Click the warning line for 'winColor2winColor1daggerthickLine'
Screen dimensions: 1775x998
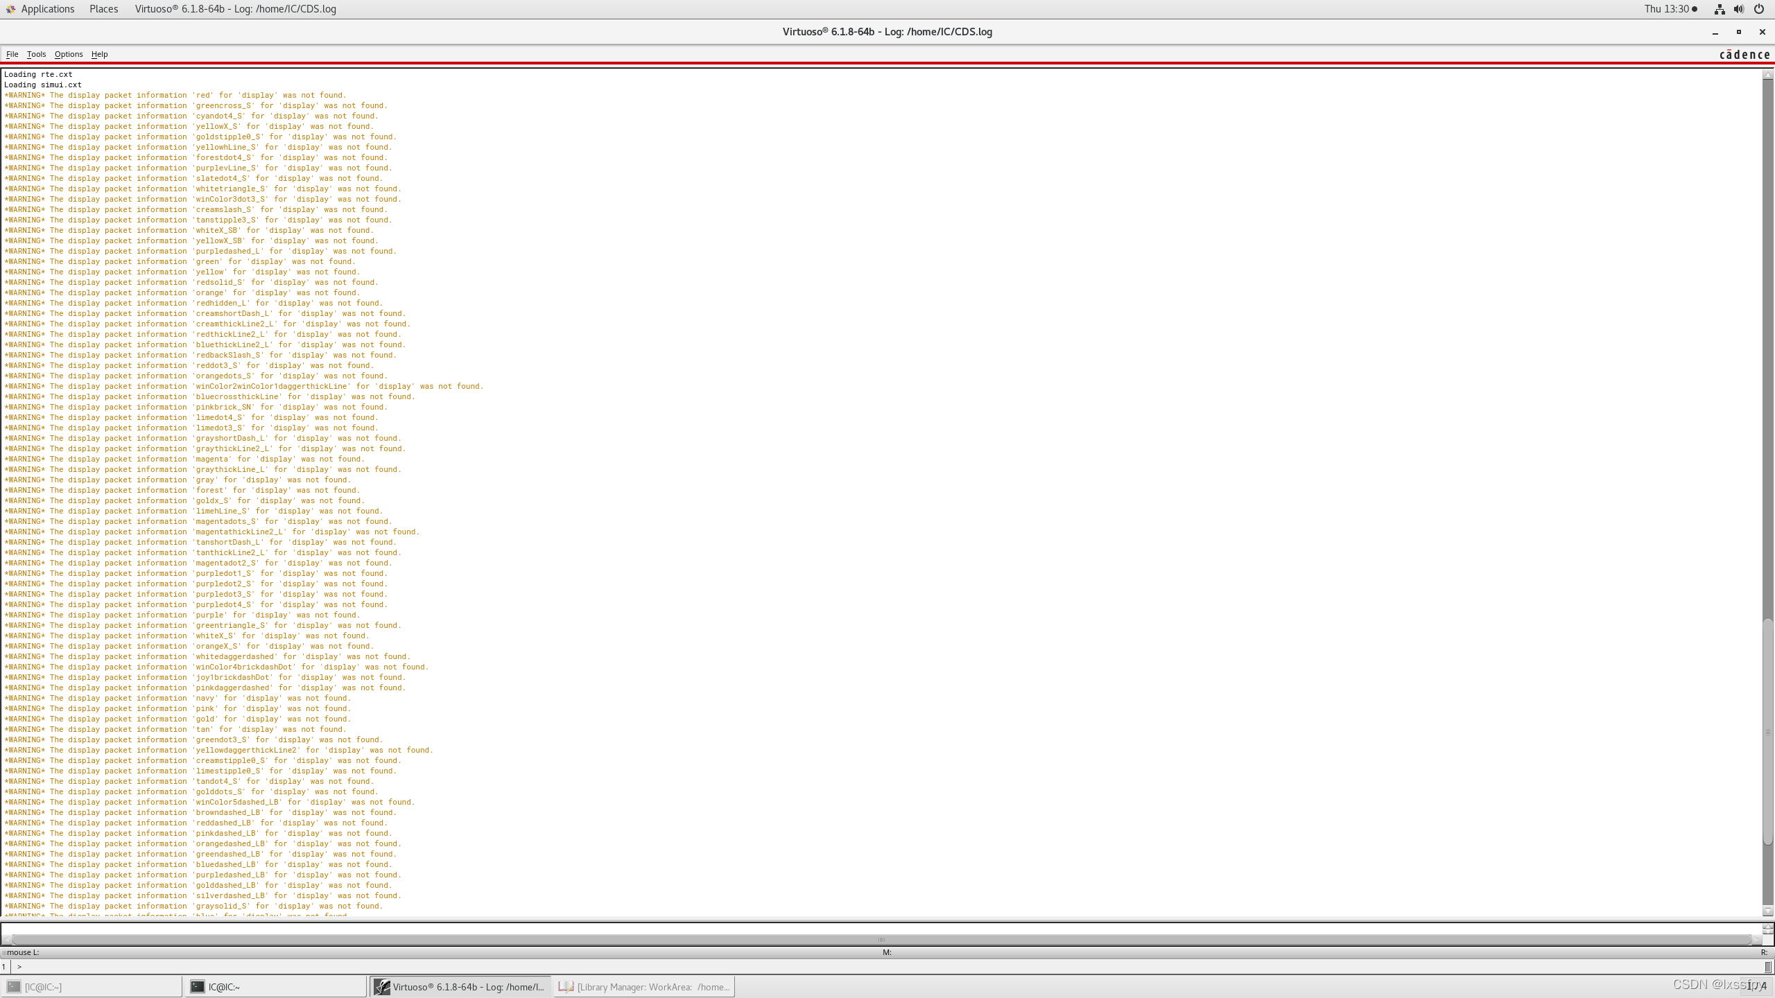pyautogui.click(x=243, y=386)
